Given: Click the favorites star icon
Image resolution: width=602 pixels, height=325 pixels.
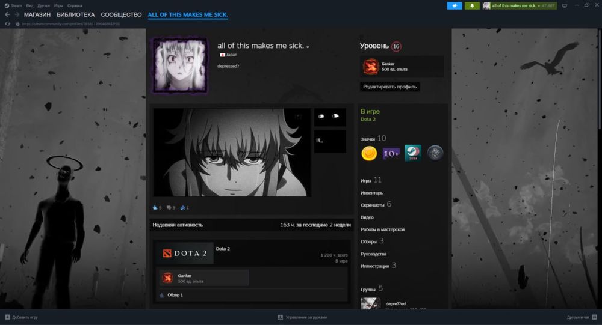Looking at the screenshot, I should 183,208.
